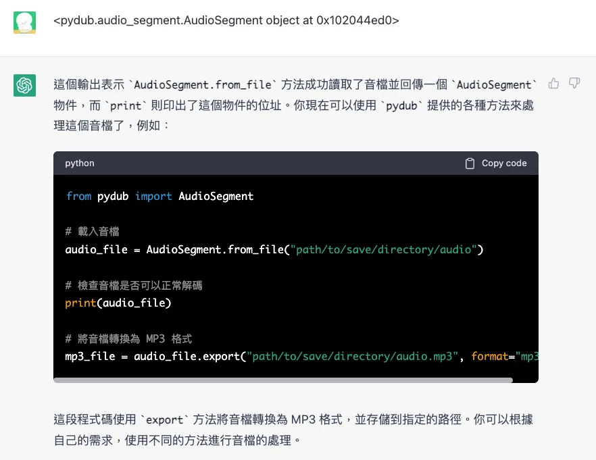Click the inline code `pydub` in reply text
The width and height of the screenshot is (596, 460).
(402, 105)
